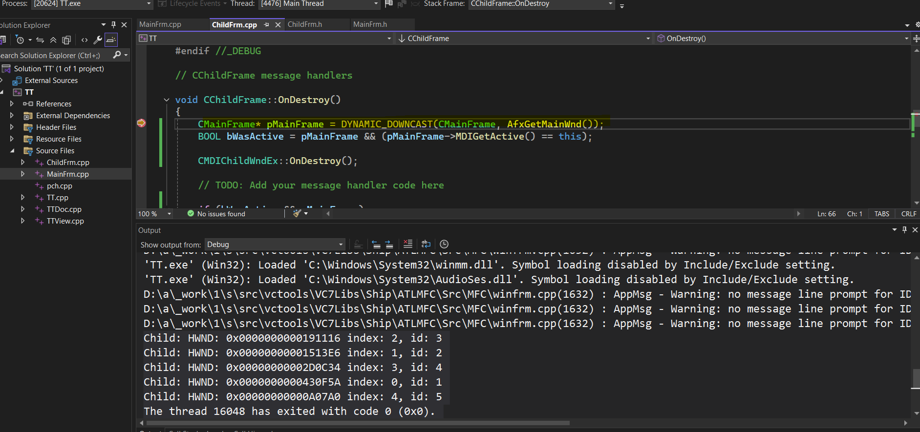The image size is (920, 432).
Task: Click the green No issues found check icon
Action: point(191,213)
